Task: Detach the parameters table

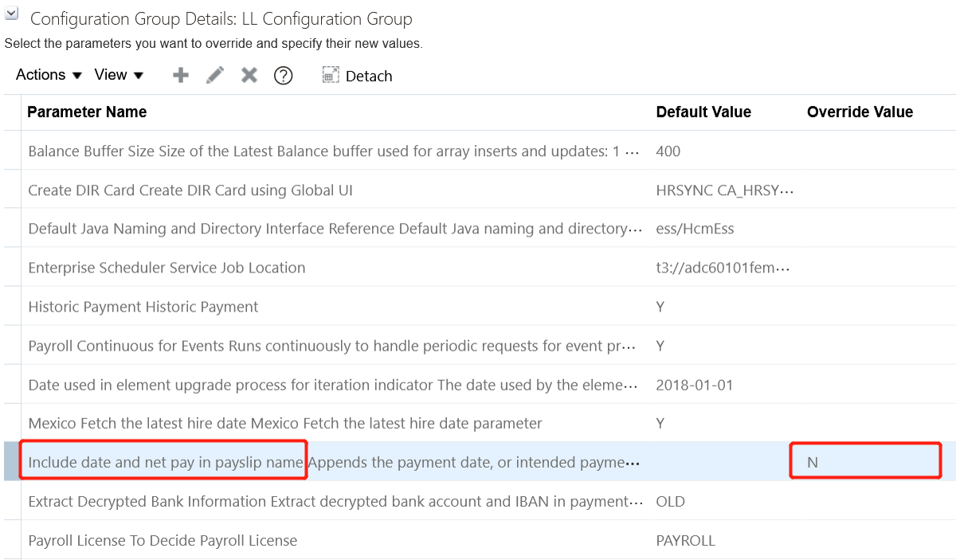Action: coord(358,76)
